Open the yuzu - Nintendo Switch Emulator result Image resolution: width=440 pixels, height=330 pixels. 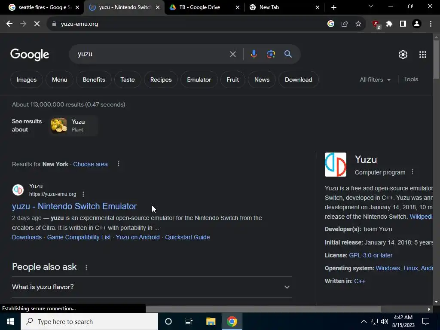[x=74, y=206]
